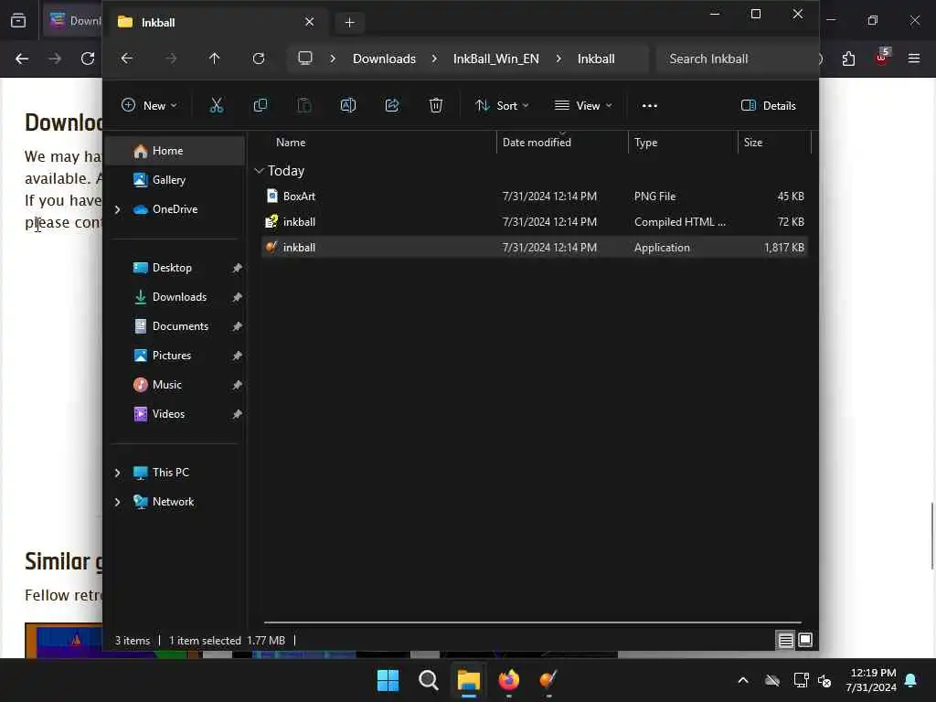The width and height of the screenshot is (936, 702).
Task: Open Windows Start menu
Action: [x=388, y=680]
